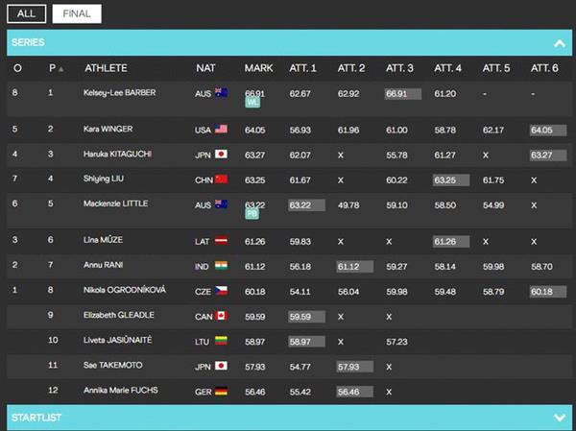Select highlighted 63.27 in ATT. 6 column
The image size is (576, 431).
tap(548, 156)
